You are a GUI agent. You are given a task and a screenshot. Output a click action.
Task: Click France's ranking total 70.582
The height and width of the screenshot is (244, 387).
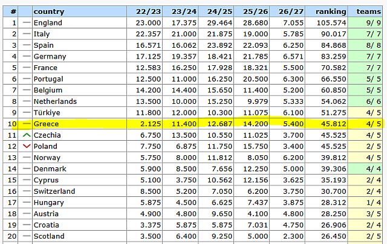tap(334, 68)
